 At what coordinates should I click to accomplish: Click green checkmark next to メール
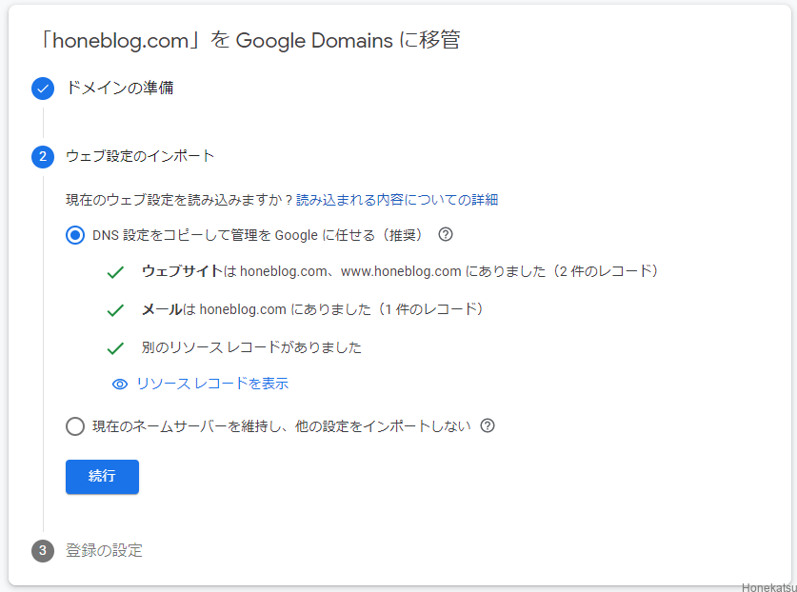pos(116,310)
